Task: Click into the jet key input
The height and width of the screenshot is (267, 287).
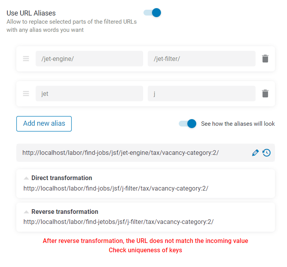Action: pos(89,94)
